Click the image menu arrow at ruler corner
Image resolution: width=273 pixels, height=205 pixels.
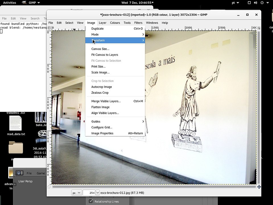[49, 28]
